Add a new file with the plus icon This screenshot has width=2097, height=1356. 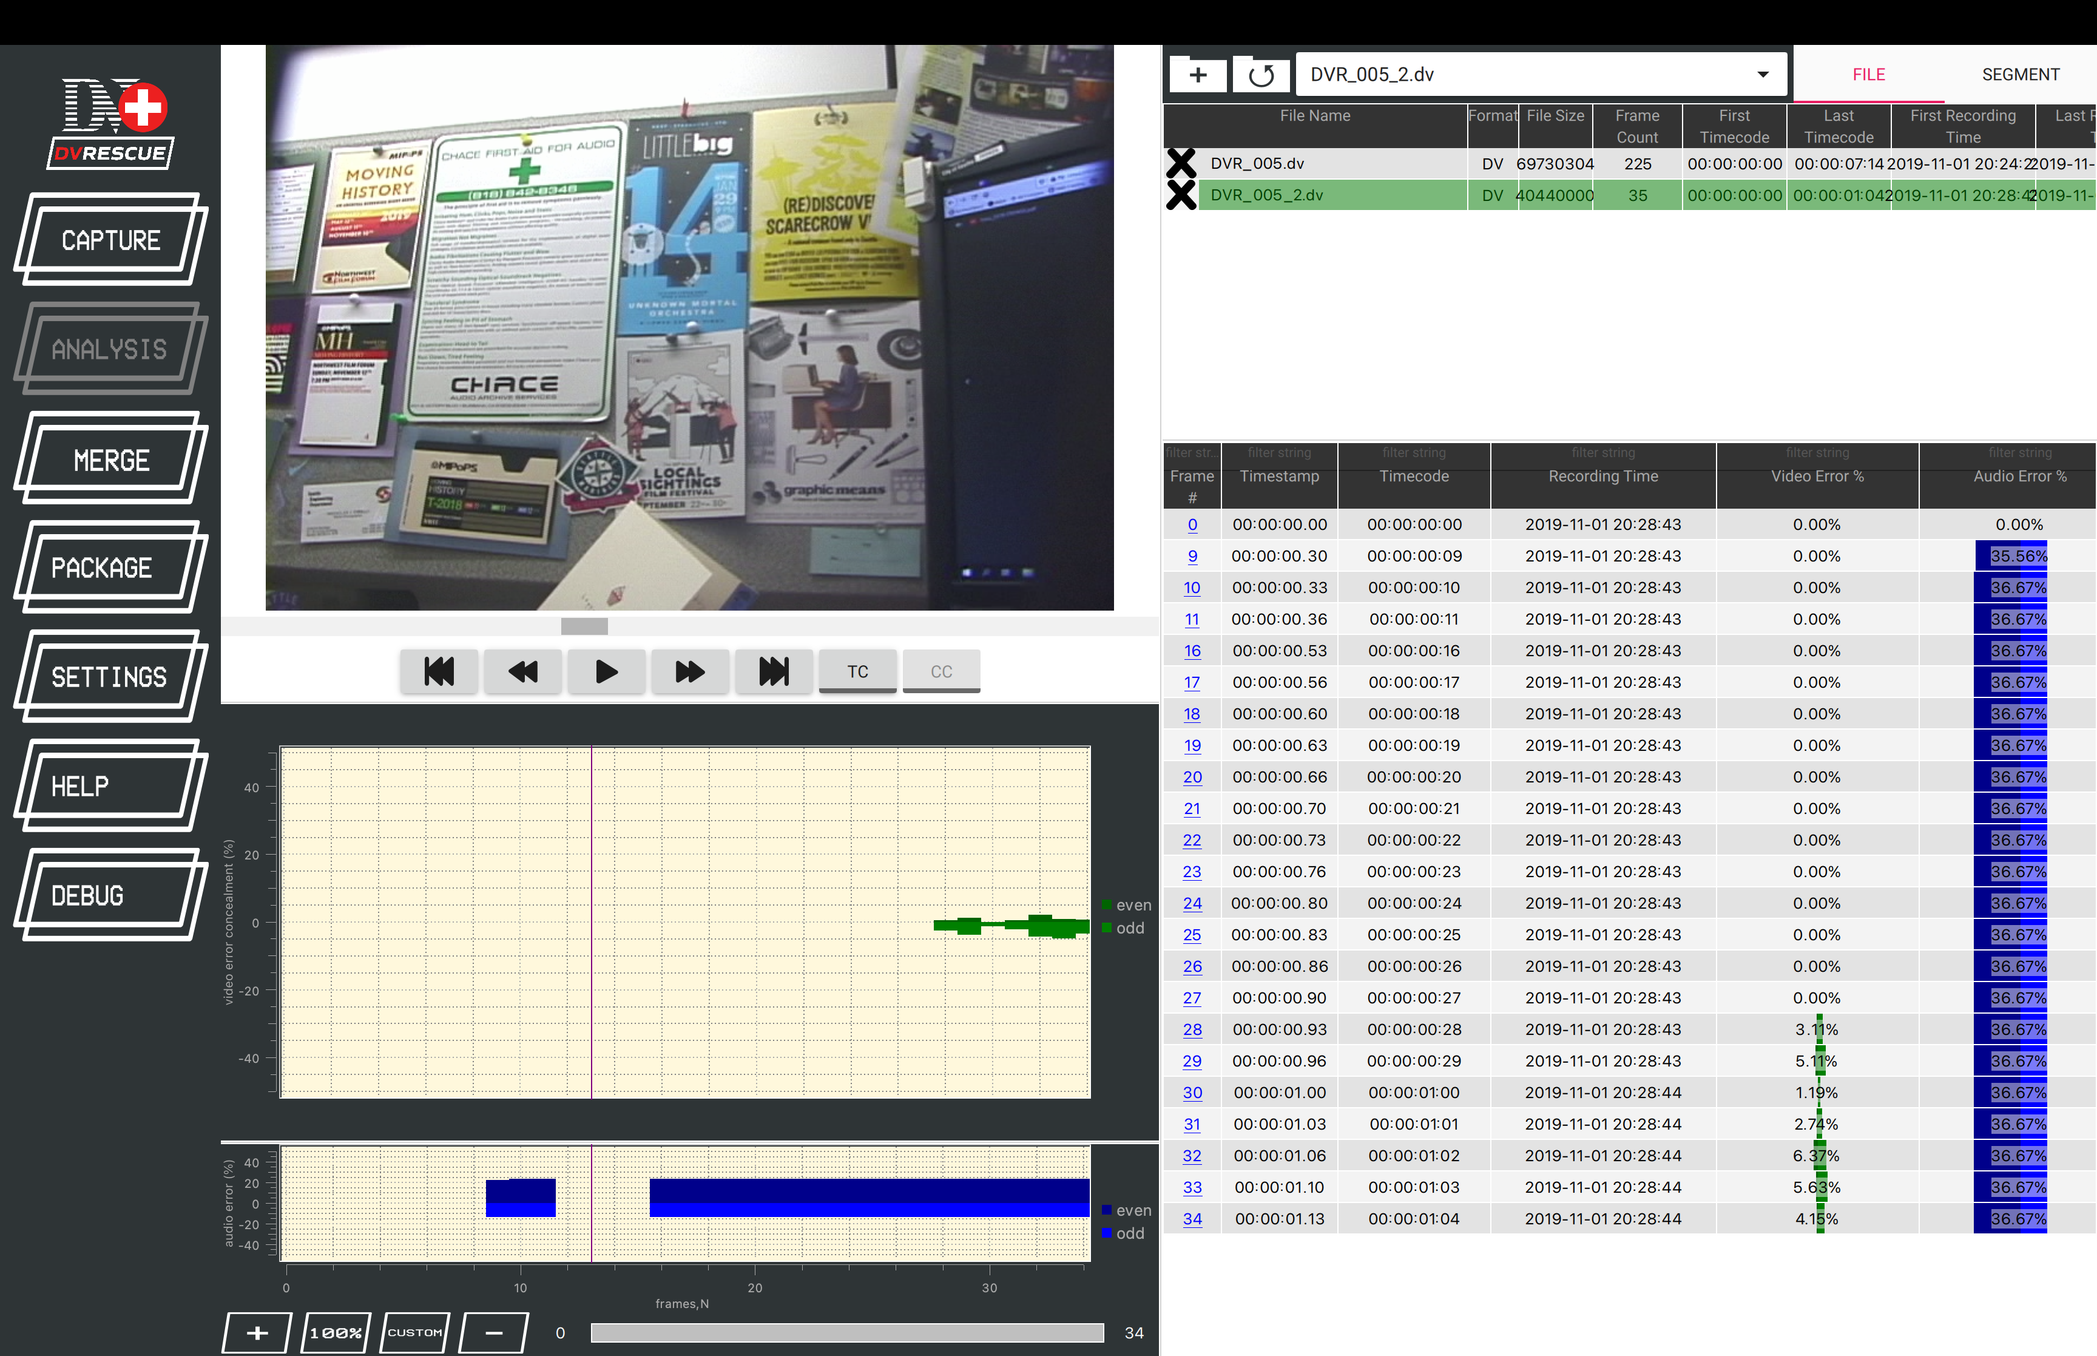coord(1198,74)
